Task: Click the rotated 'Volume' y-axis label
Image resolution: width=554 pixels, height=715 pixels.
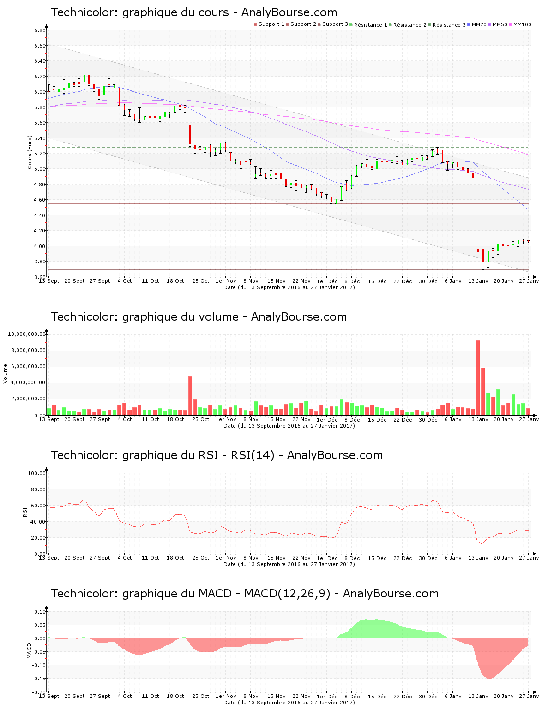Action: 6,374
